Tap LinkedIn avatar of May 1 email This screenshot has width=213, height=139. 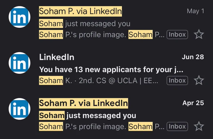[19, 17]
